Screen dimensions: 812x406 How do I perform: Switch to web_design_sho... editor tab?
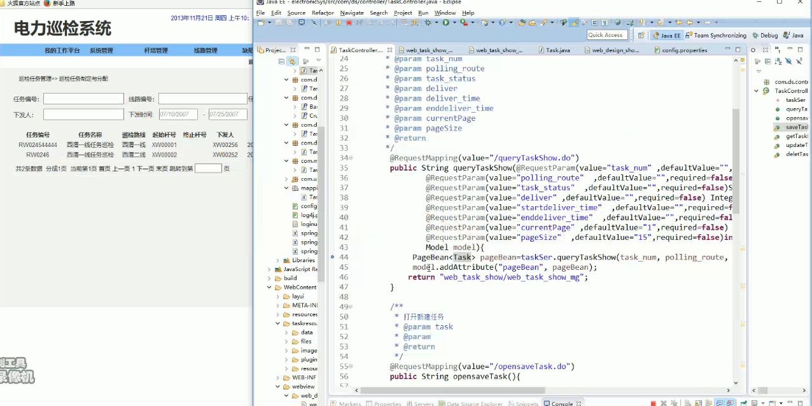pos(610,50)
